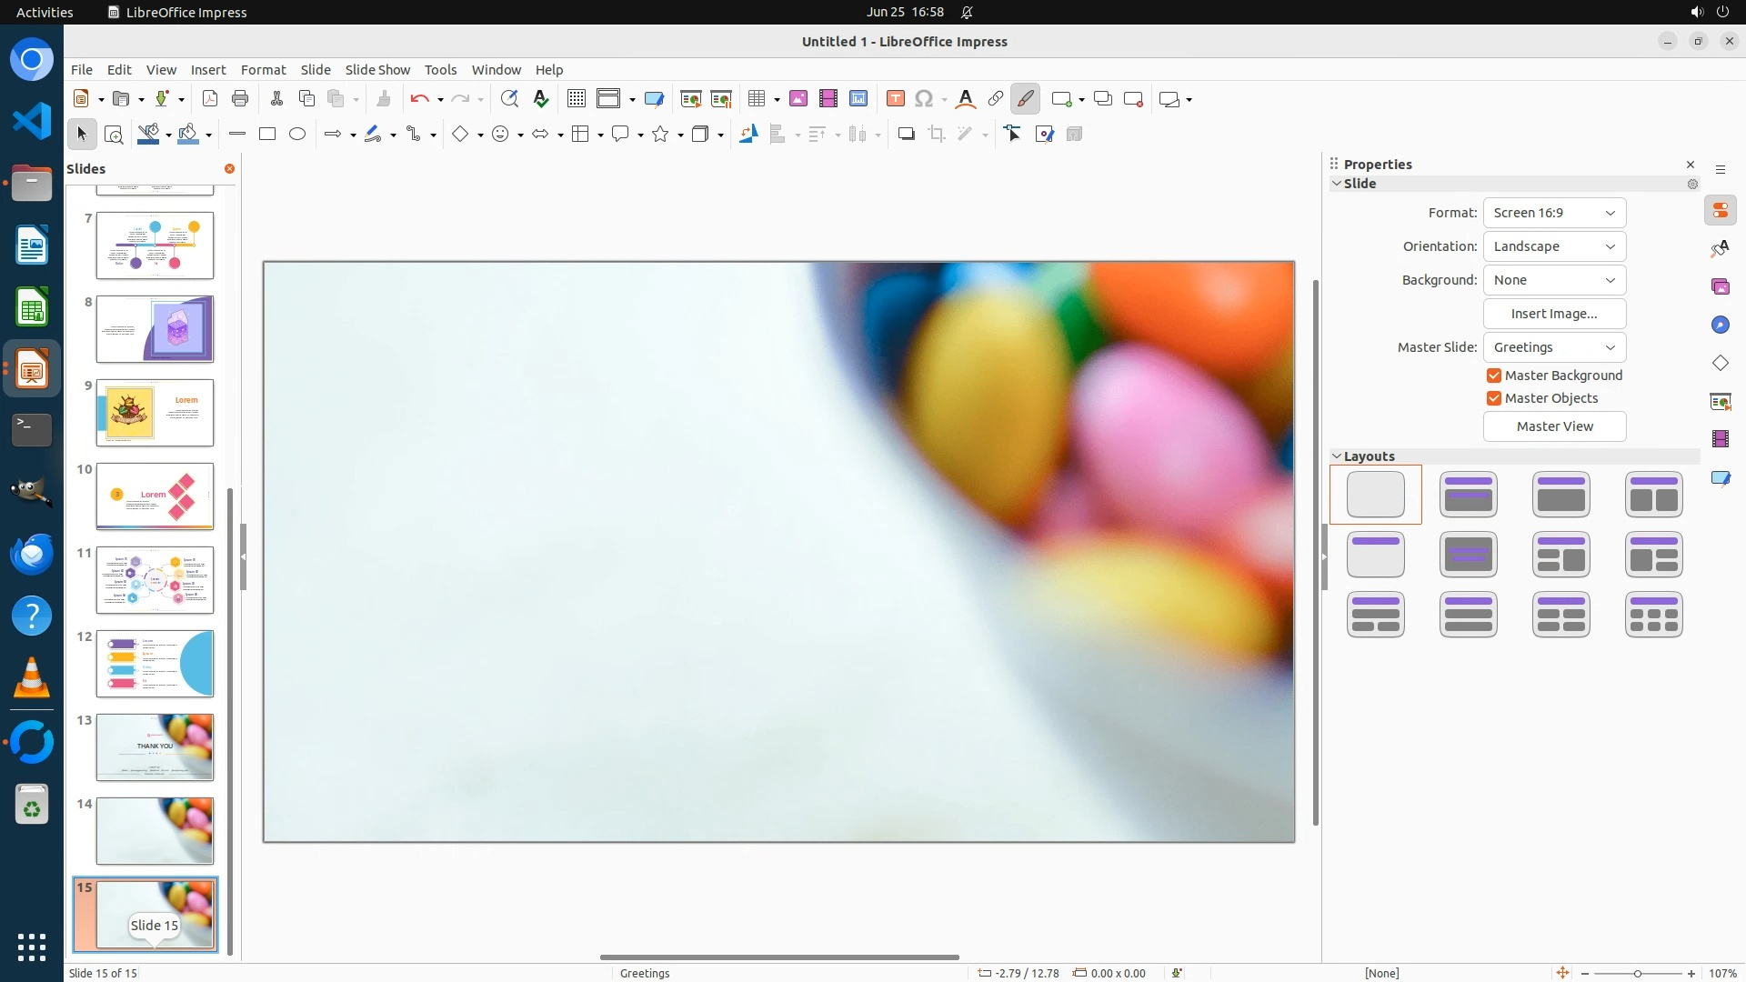The height and width of the screenshot is (982, 1746).
Task: Collapse the Layouts section
Action: pyautogui.click(x=1369, y=456)
